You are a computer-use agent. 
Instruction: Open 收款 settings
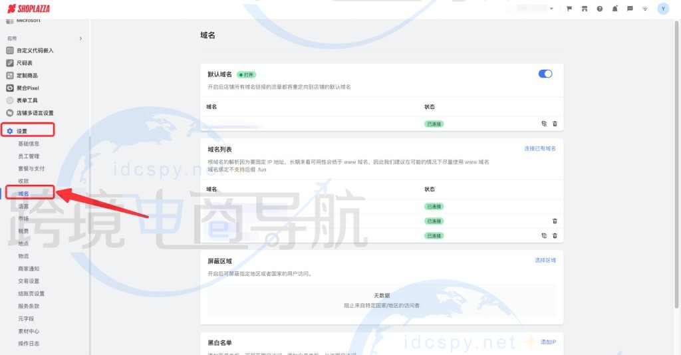(23, 181)
